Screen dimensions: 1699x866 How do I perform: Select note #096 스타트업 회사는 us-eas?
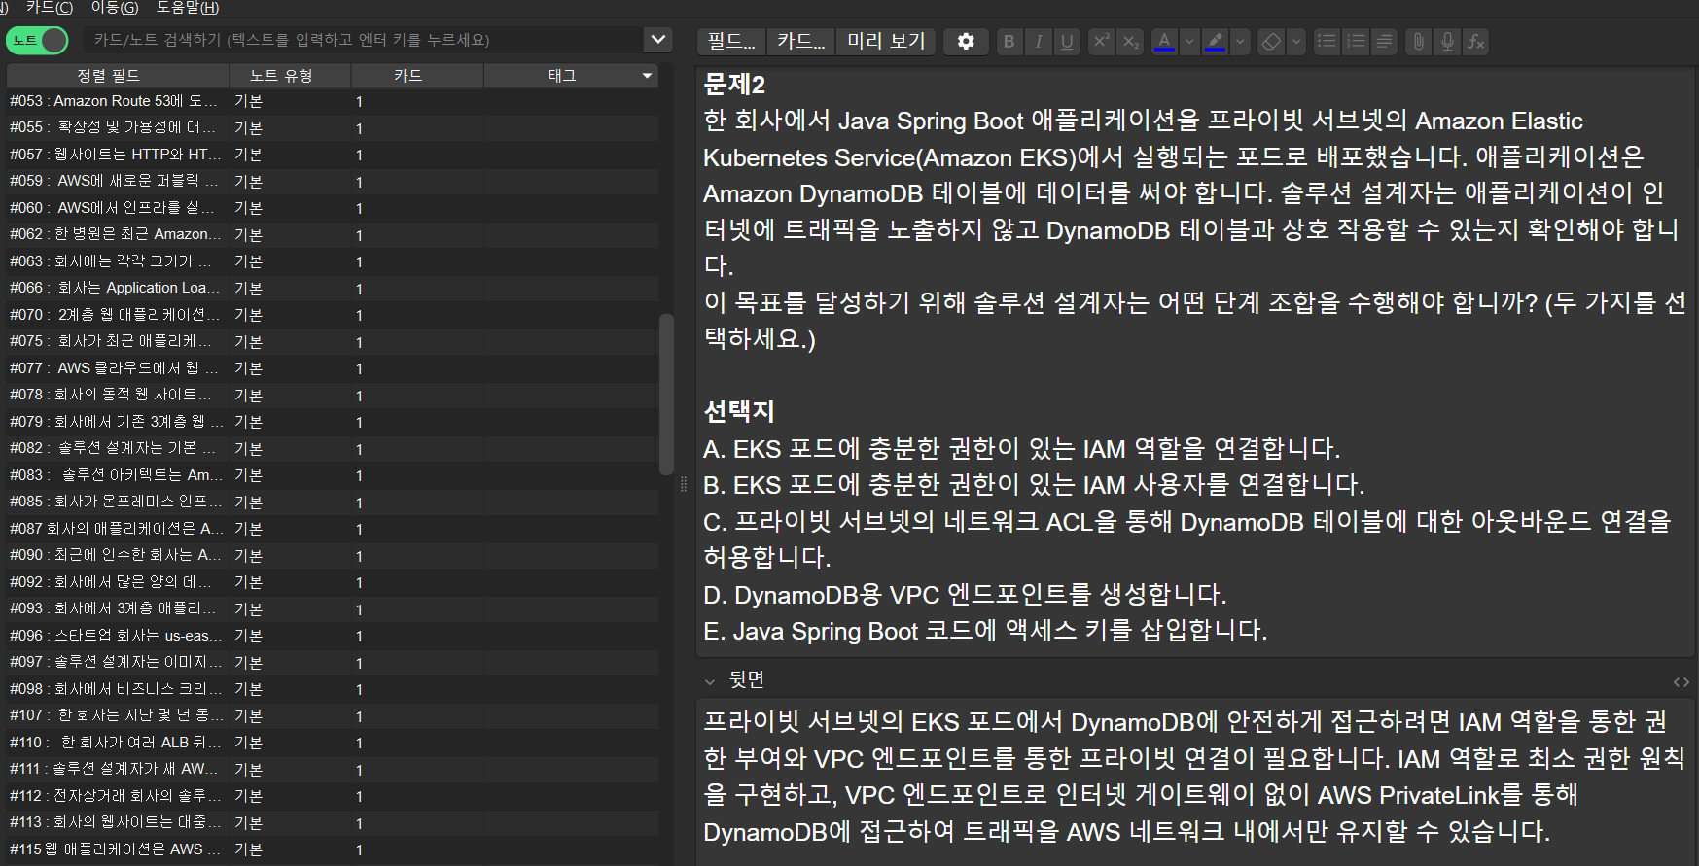[332, 636]
